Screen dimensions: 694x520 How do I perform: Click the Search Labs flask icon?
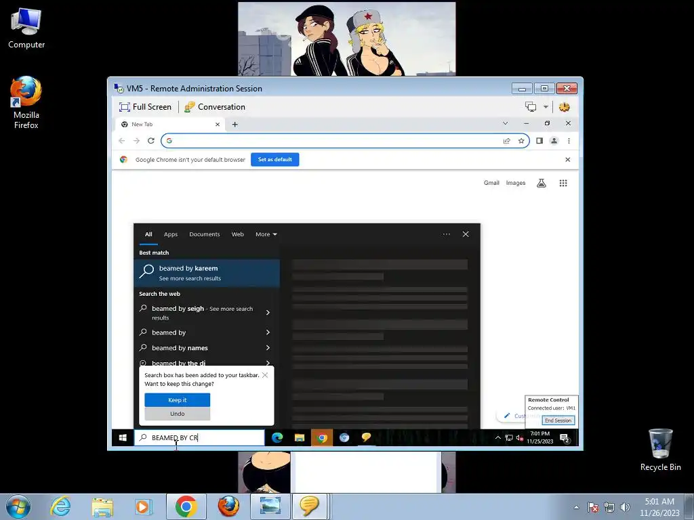coord(542,183)
